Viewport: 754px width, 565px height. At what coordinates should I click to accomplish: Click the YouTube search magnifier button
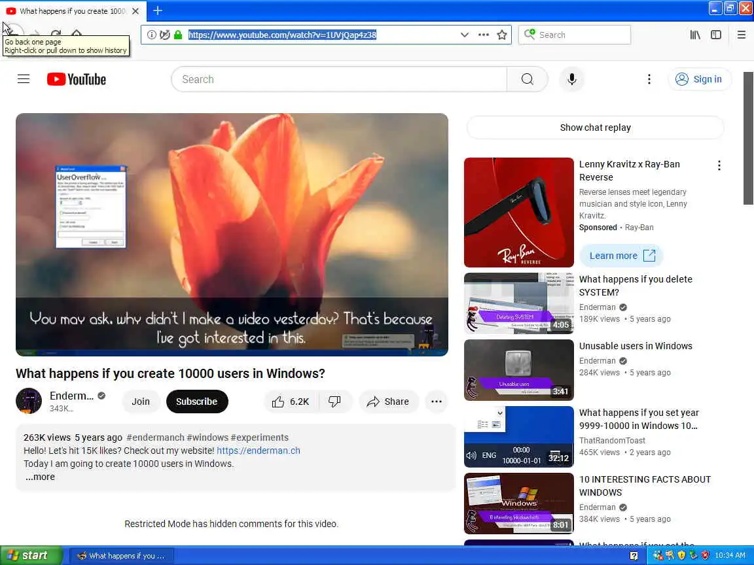pyautogui.click(x=528, y=79)
